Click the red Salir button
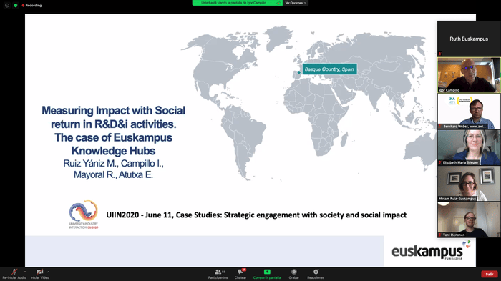This screenshot has width=501, height=281. pos(489,274)
